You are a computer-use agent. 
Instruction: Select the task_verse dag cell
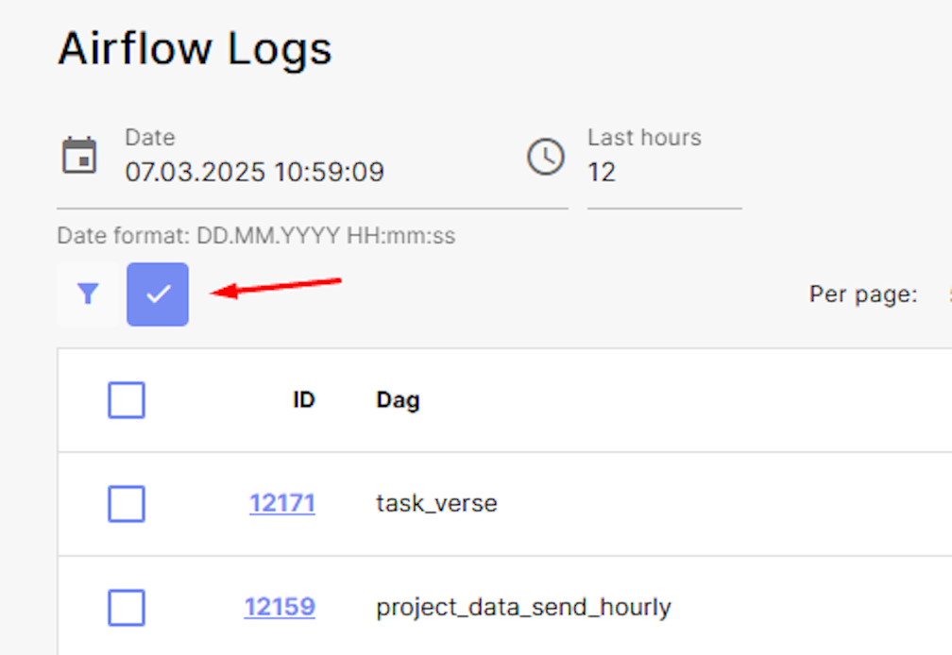436,503
